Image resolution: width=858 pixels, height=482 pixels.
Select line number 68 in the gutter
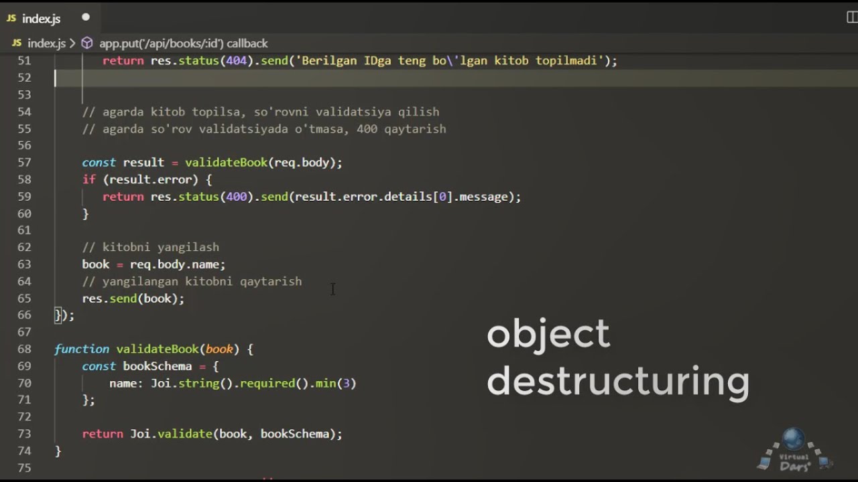24,349
